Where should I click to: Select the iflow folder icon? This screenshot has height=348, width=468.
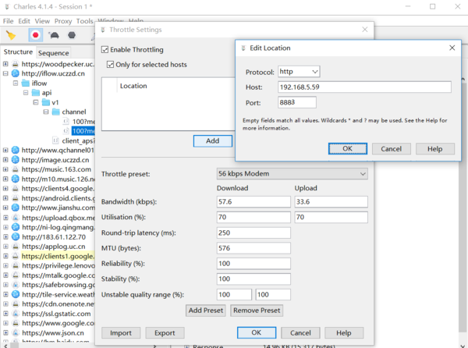(26, 83)
